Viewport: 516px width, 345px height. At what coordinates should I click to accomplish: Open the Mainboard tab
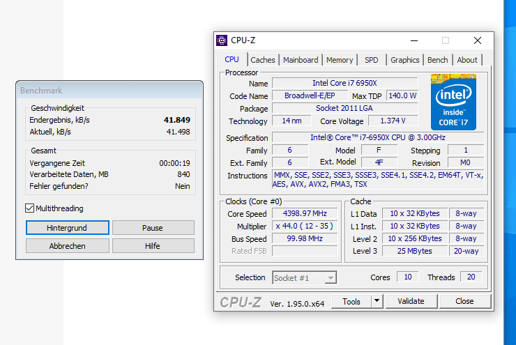click(x=301, y=60)
